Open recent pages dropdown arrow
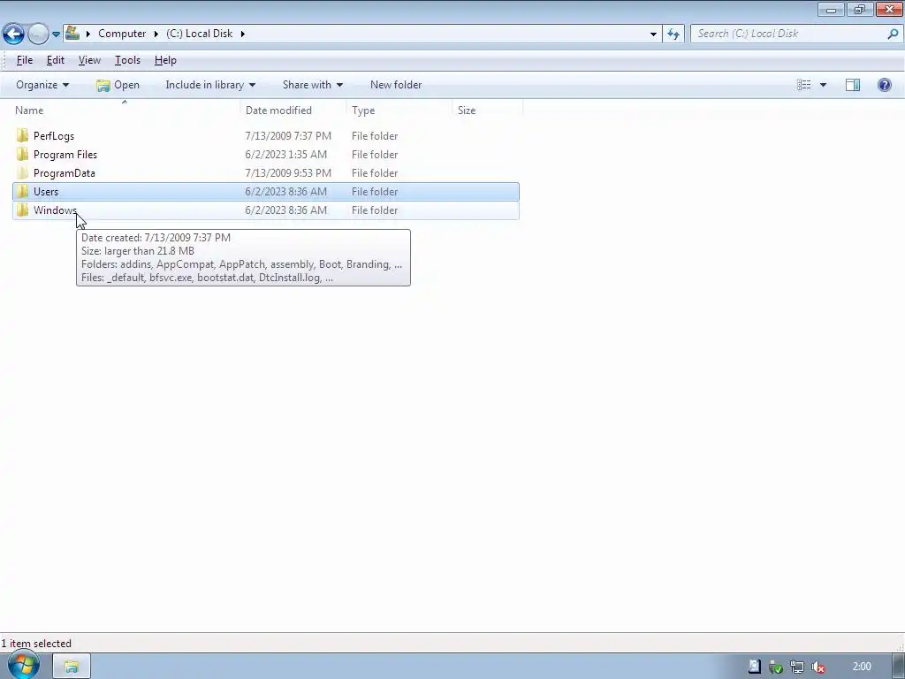Viewport: 905px width, 679px height. [x=56, y=34]
